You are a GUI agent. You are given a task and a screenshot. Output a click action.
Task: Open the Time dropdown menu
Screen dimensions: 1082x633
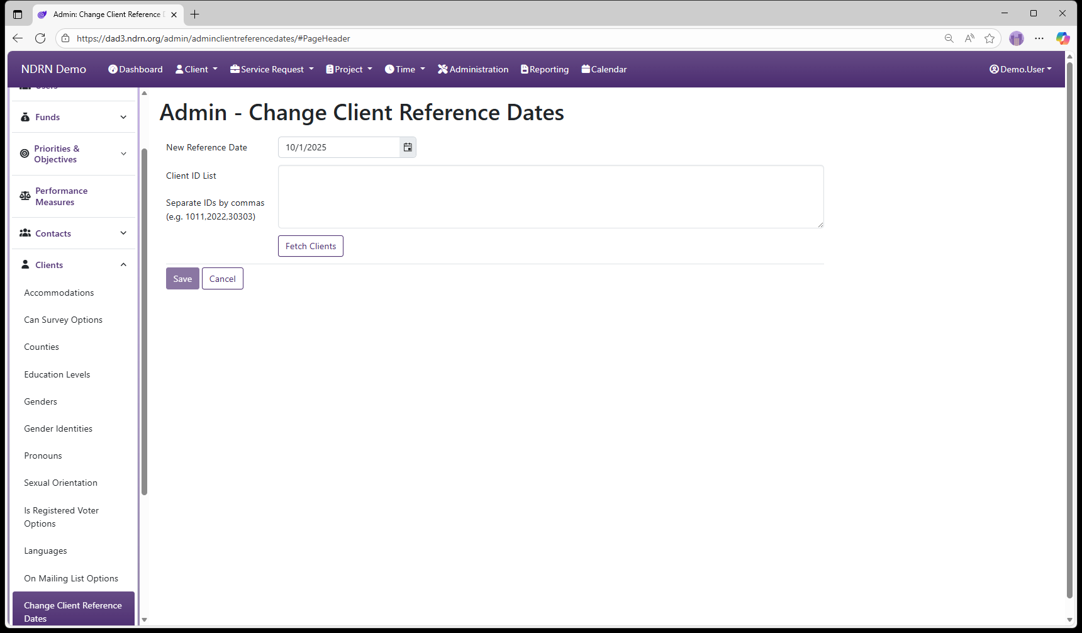point(405,69)
